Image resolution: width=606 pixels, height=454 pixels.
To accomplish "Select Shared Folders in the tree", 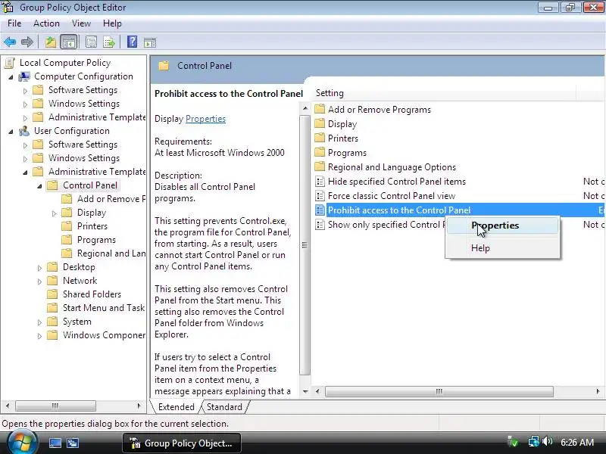I will [92, 294].
